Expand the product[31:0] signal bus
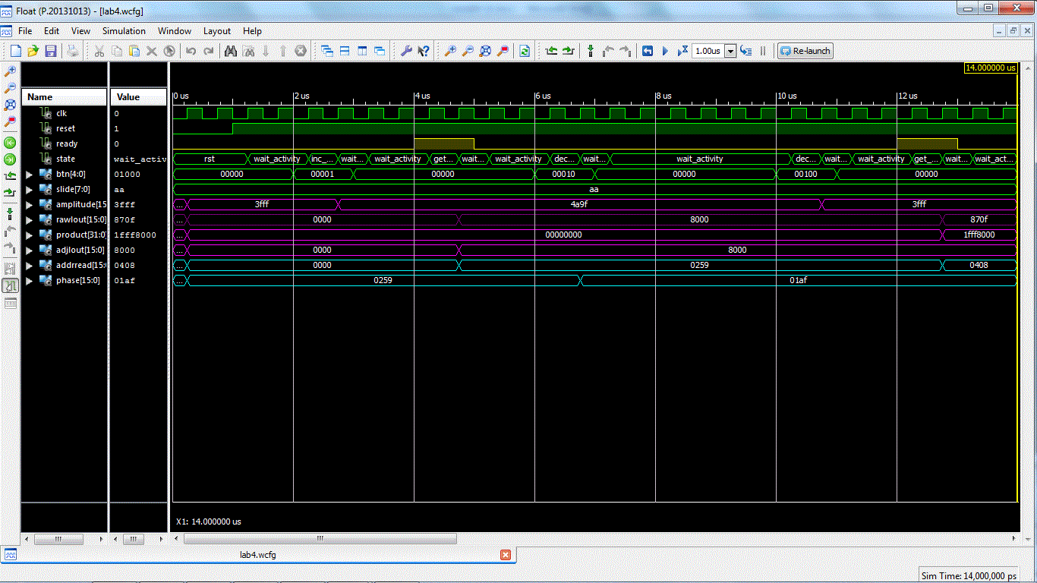The width and height of the screenshot is (1037, 583). pyautogui.click(x=30, y=235)
